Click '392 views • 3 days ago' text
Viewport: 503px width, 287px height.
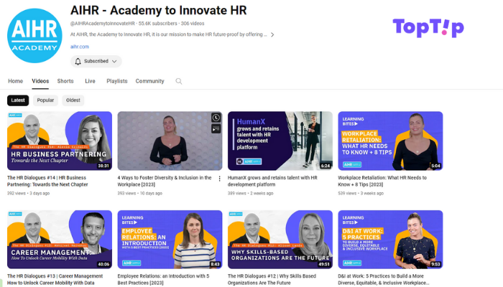(28, 193)
